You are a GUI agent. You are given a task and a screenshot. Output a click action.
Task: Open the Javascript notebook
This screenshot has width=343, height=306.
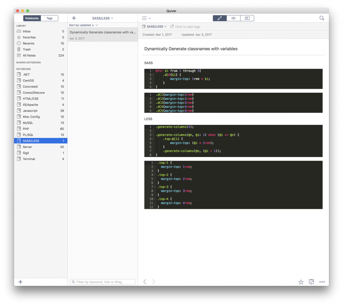click(x=30, y=111)
